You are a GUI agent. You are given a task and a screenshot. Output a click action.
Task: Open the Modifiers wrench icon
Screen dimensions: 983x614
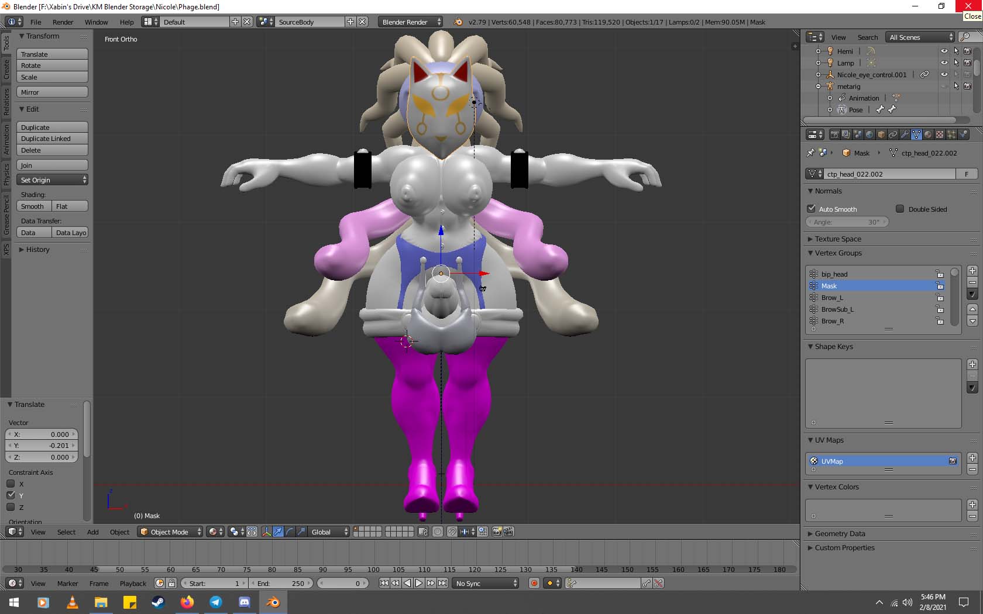click(x=905, y=134)
